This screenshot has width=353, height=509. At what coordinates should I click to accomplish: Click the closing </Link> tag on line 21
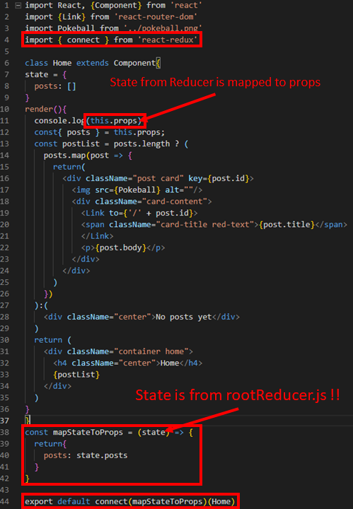click(97, 236)
